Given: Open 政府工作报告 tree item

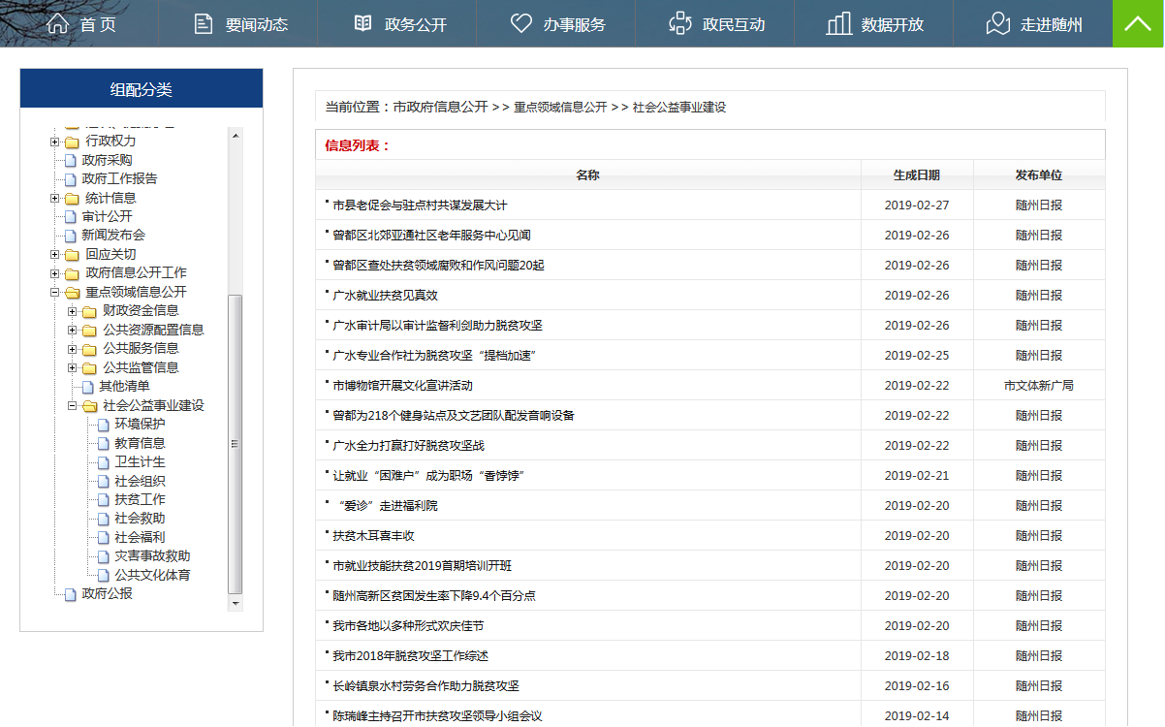Looking at the screenshot, I should coord(119,179).
